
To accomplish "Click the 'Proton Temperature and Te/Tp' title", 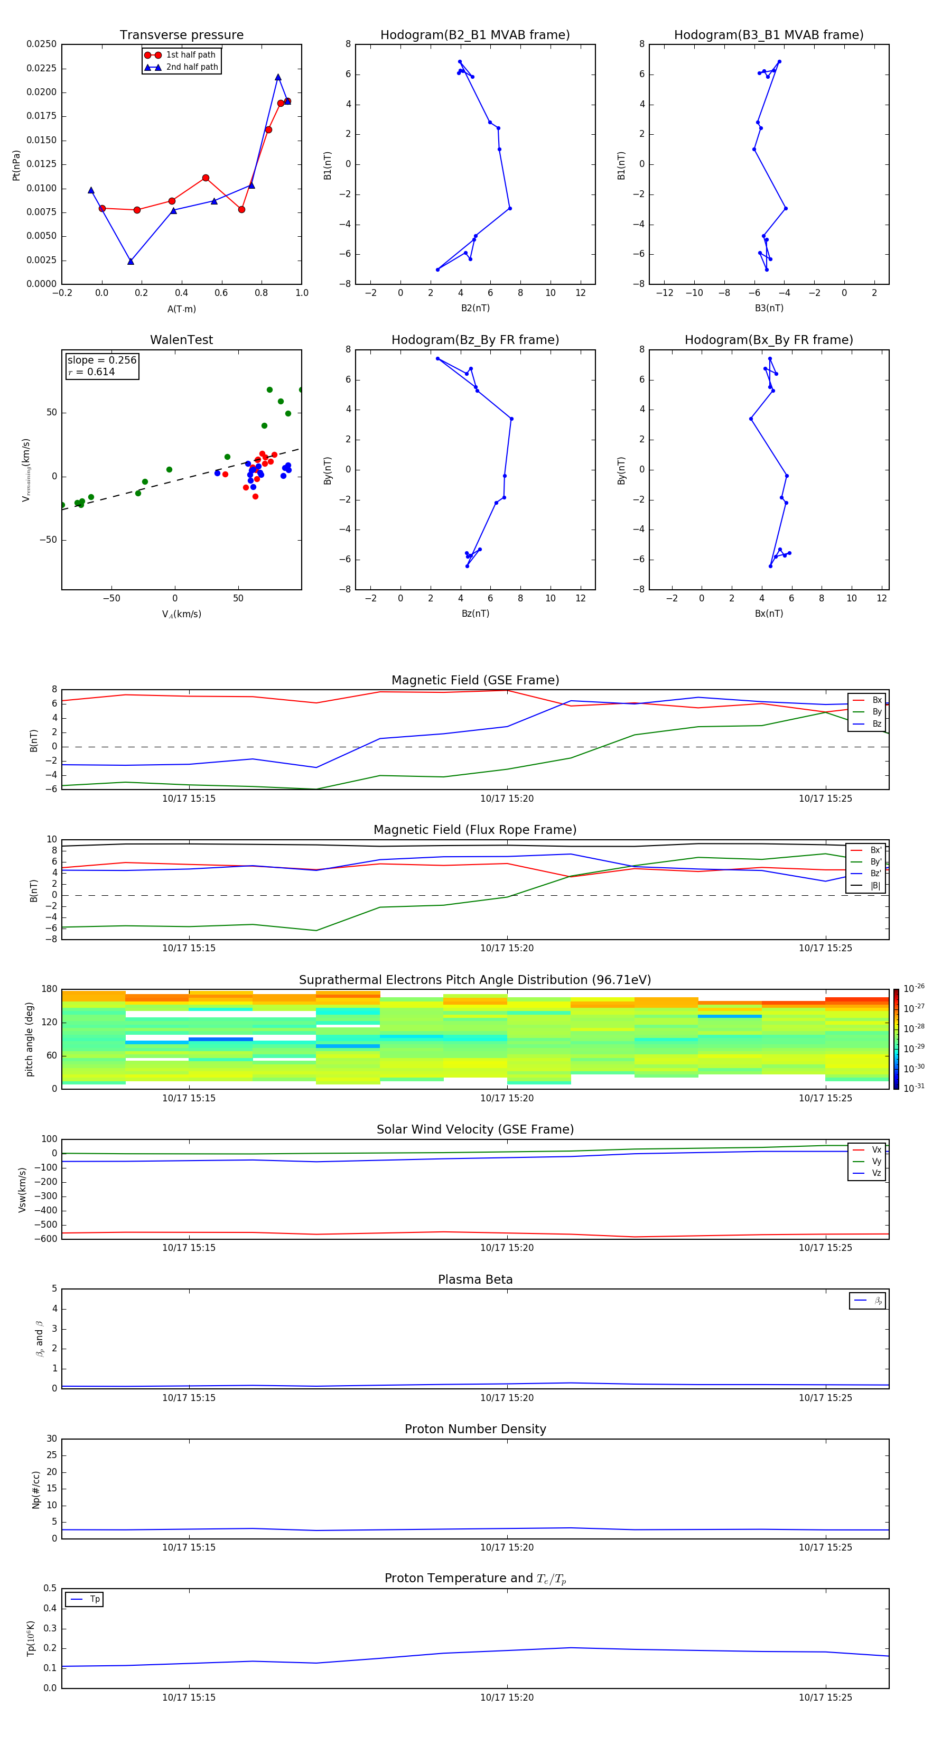I will click(x=475, y=1579).
